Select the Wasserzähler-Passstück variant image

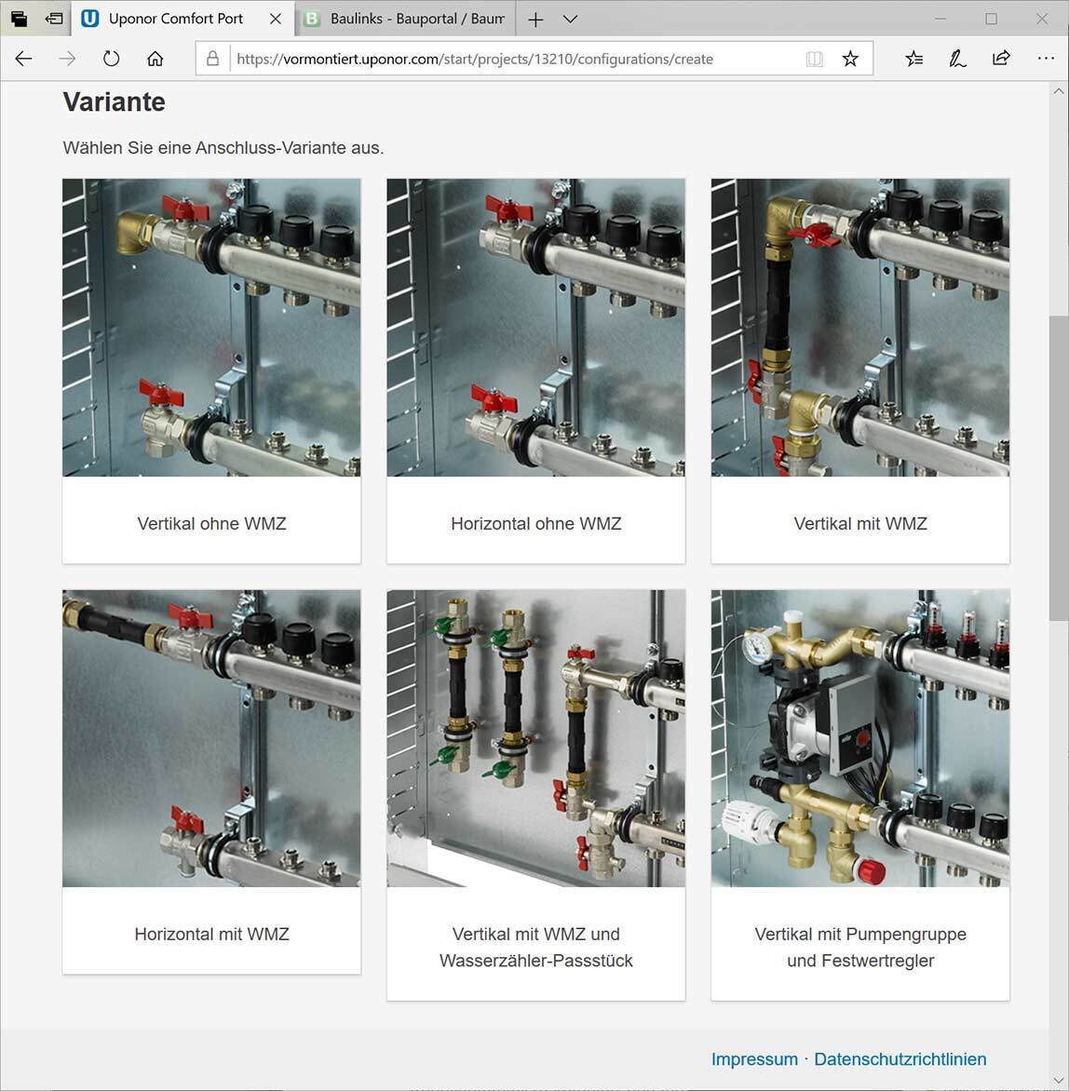tap(535, 738)
